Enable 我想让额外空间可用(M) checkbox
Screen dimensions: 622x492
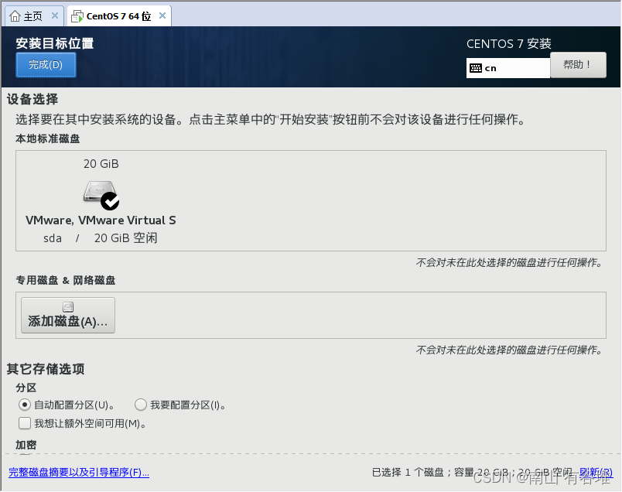coord(25,423)
